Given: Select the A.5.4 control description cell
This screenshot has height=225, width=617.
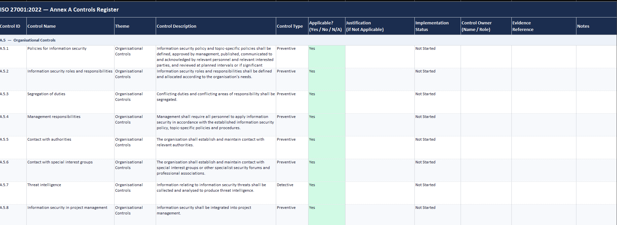Looking at the screenshot, I should (216, 125).
